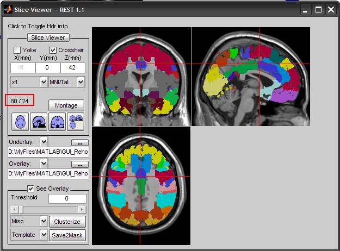Click the Threshold value field
Image resolution: width=340 pixels, height=251 pixels.
point(67,199)
